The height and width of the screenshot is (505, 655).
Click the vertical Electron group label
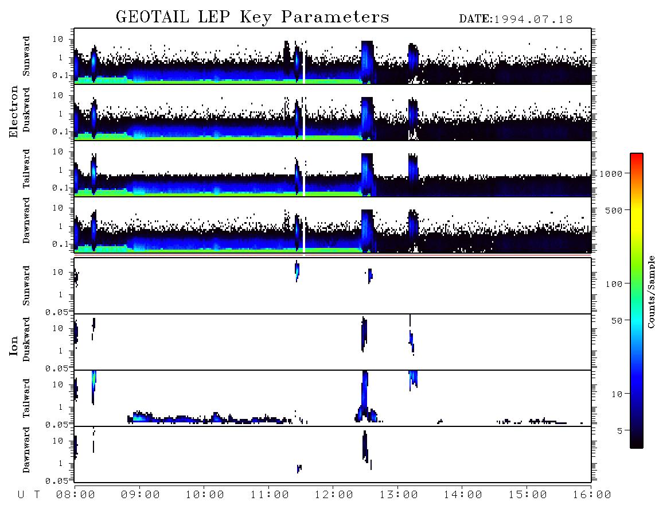click(x=13, y=112)
